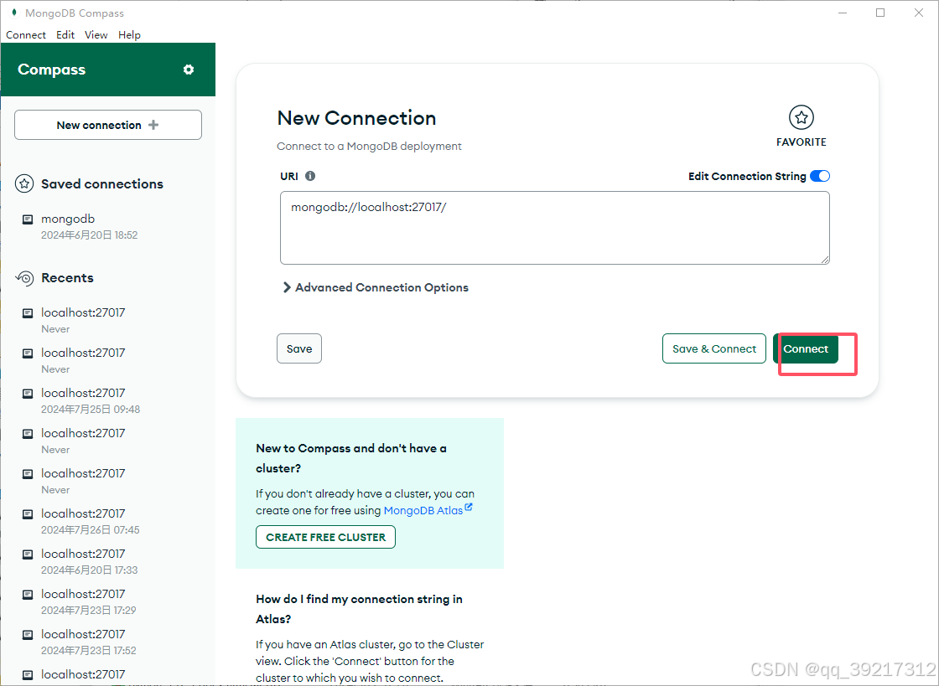Minimize the MongoDB Compass window
The image size is (939, 686).
843,13
